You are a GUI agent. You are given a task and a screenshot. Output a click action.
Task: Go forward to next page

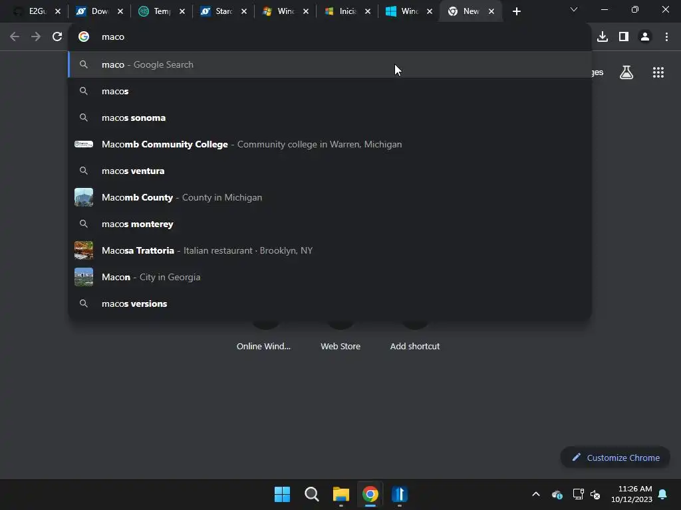pyautogui.click(x=36, y=37)
